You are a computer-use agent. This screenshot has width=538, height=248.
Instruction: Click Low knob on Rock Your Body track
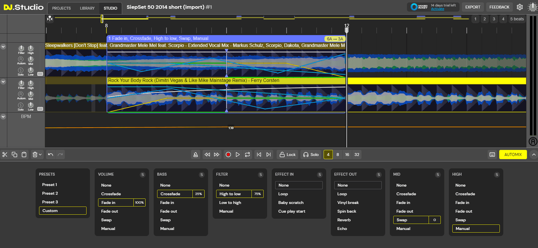point(31,105)
